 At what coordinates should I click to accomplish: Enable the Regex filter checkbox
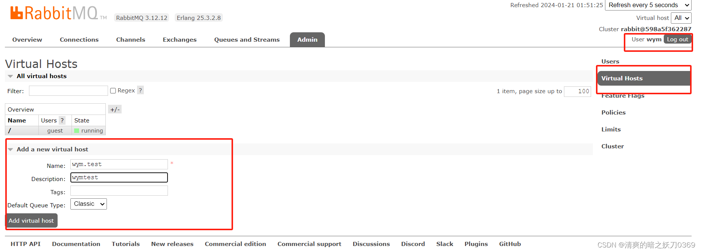[113, 91]
